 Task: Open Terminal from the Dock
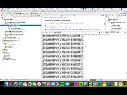(72, 84)
